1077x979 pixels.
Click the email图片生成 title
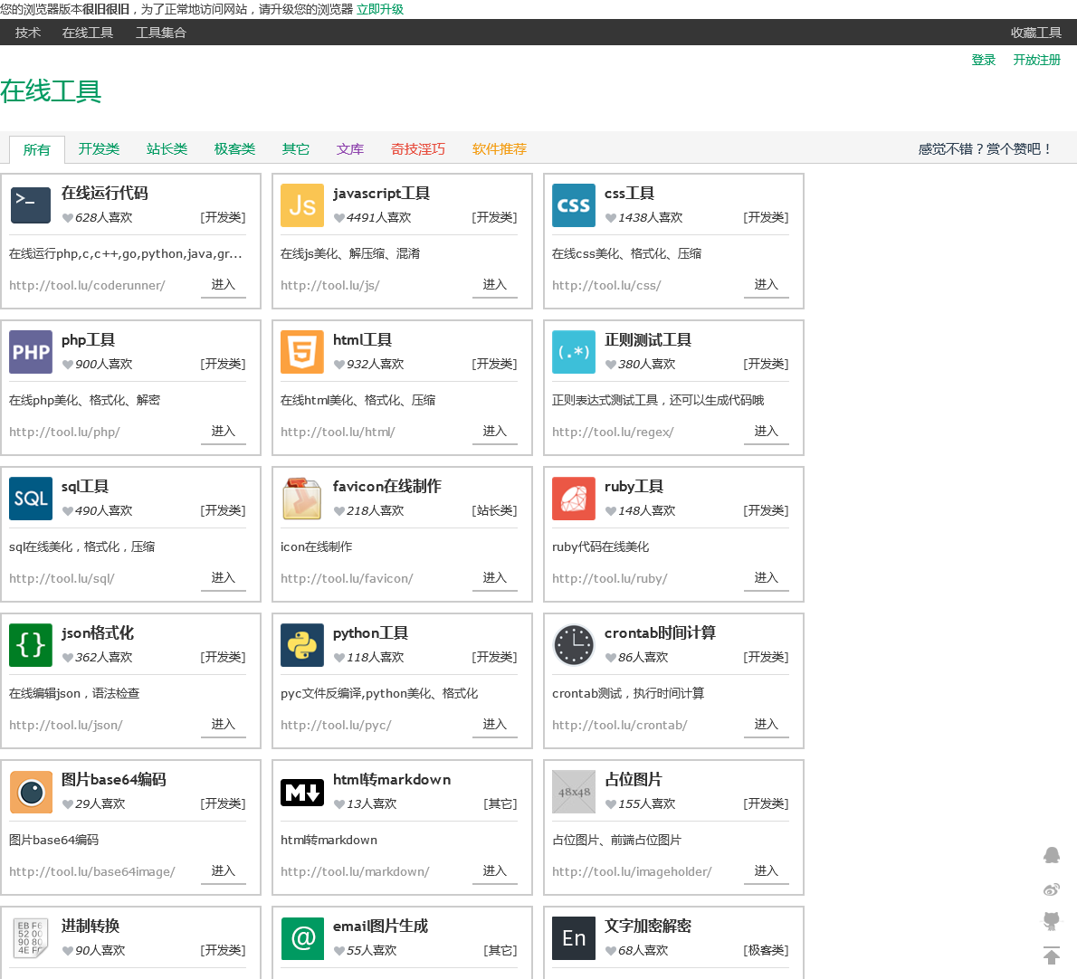[380, 927]
